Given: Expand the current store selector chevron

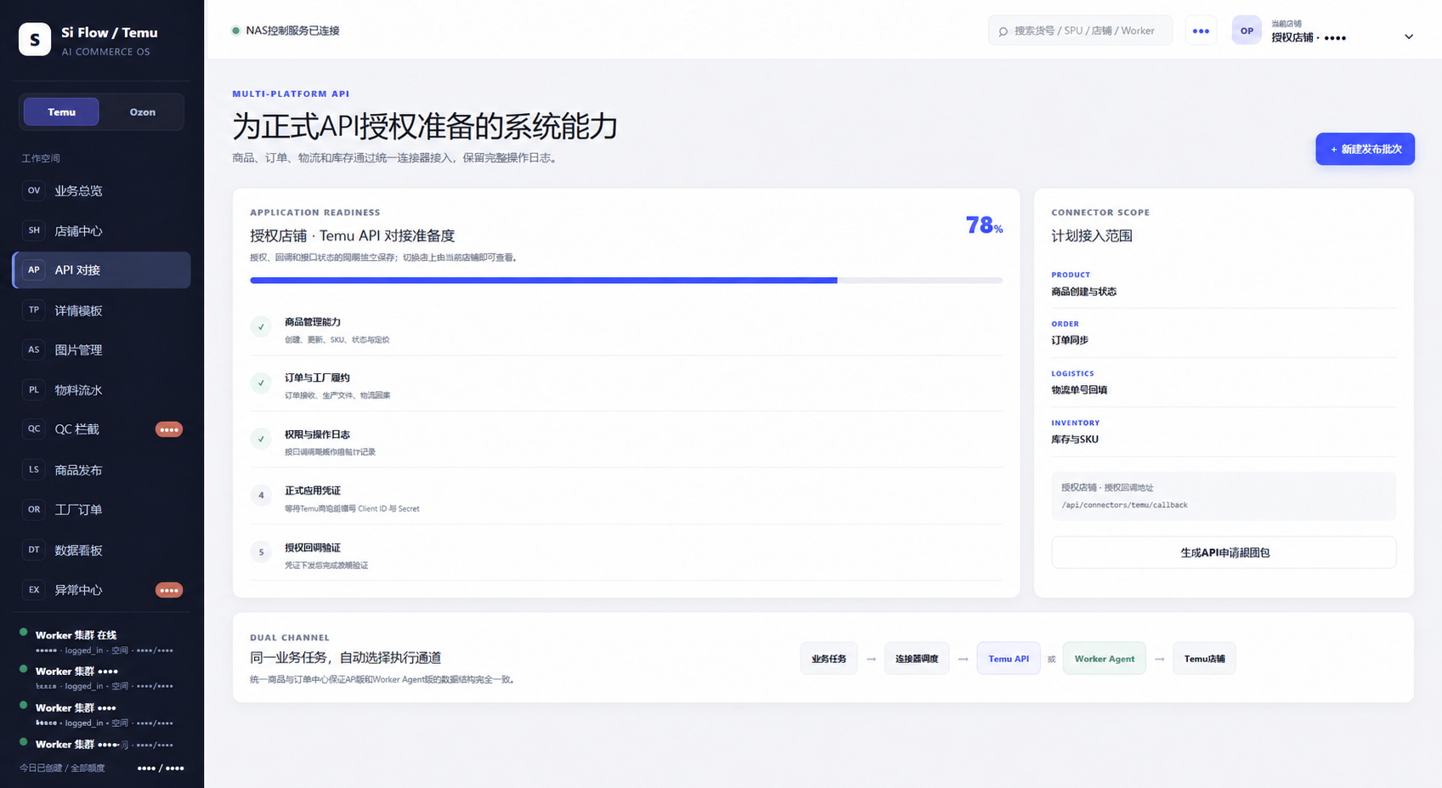Looking at the screenshot, I should tap(1409, 37).
